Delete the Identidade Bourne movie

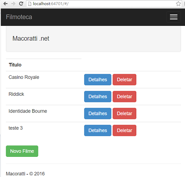(125, 114)
